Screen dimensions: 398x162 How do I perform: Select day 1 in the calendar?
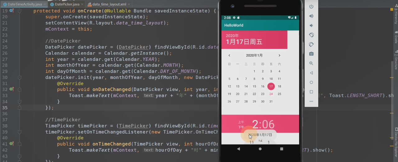click(x=254, y=71)
